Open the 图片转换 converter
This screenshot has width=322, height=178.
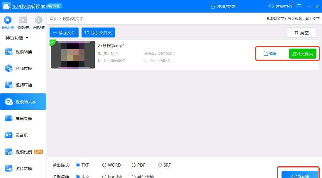[x=23, y=168]
